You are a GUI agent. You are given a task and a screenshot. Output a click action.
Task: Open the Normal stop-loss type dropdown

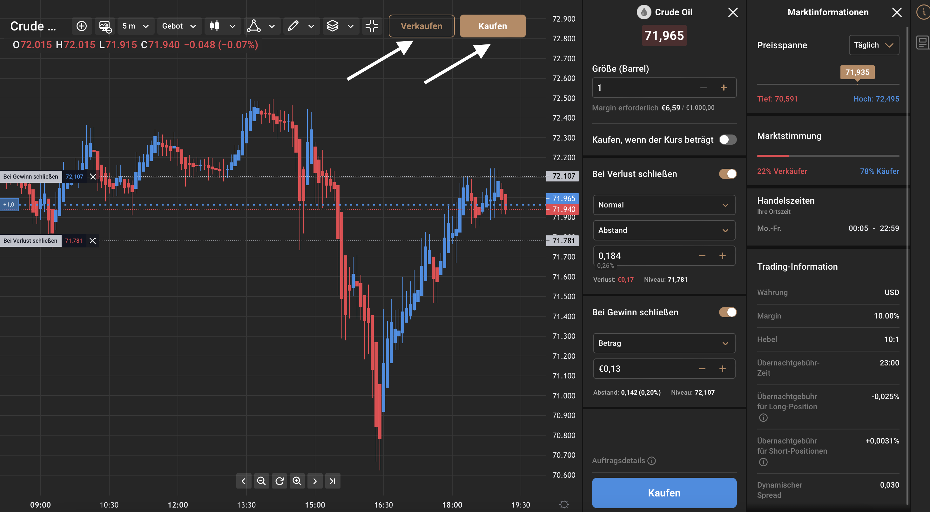(x=664, y=205)
